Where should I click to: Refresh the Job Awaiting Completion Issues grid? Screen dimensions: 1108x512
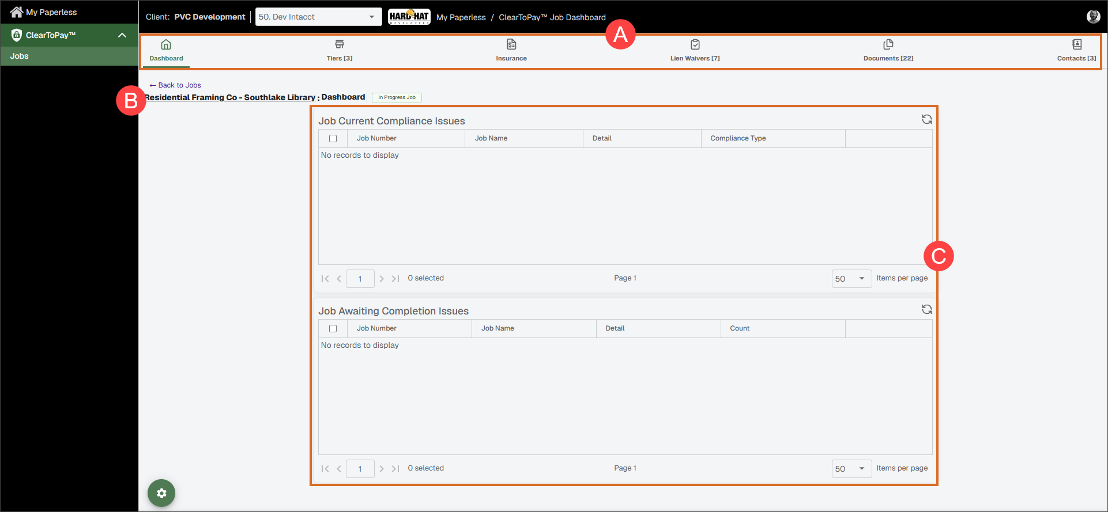click(x=926, y=309)
